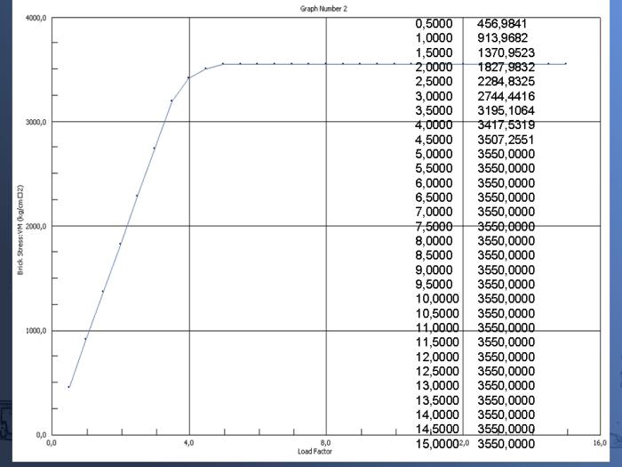Select the 3550,0000 value beside load factor 6,0000
Screen dimensions: 622x467
(506, 182)
